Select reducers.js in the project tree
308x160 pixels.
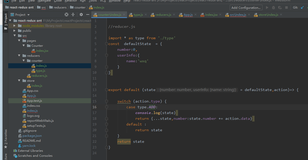click(39, 76)
